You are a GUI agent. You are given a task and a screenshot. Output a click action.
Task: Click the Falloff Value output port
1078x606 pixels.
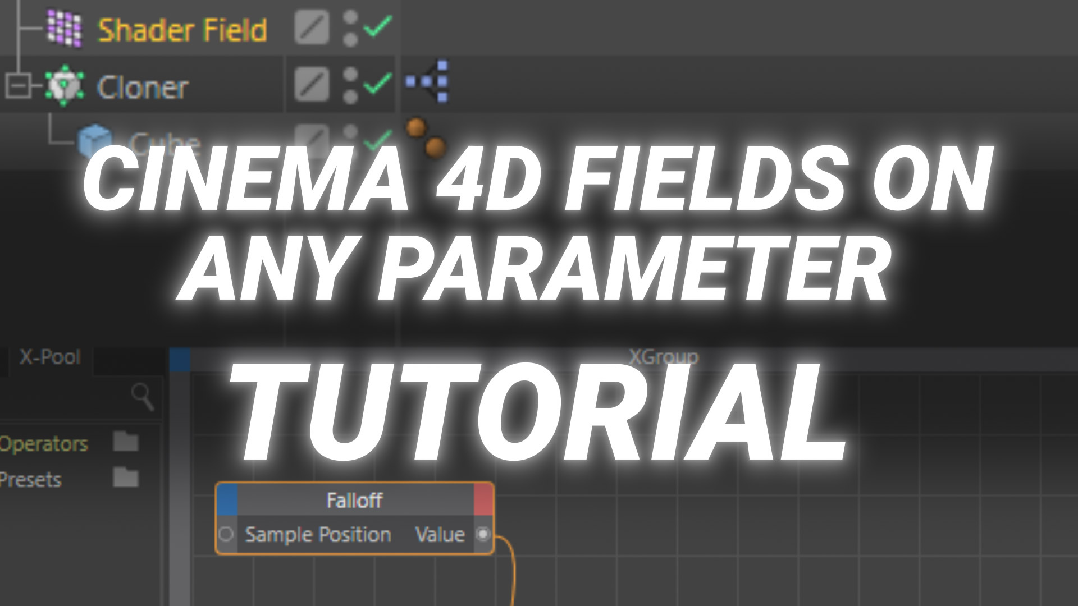(x=483, y=534)
